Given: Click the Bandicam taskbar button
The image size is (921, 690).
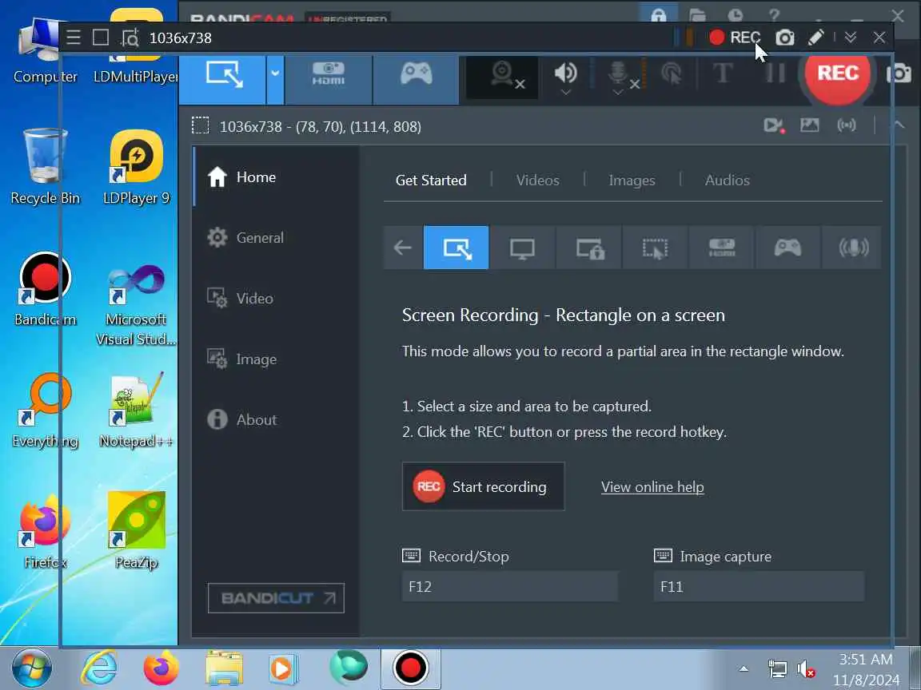Looking at the screenshot, I should (411, 668).
